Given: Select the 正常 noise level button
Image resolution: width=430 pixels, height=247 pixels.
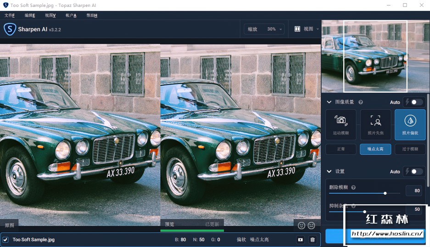Looking at the screenshot, I should (x=341, y=149).
